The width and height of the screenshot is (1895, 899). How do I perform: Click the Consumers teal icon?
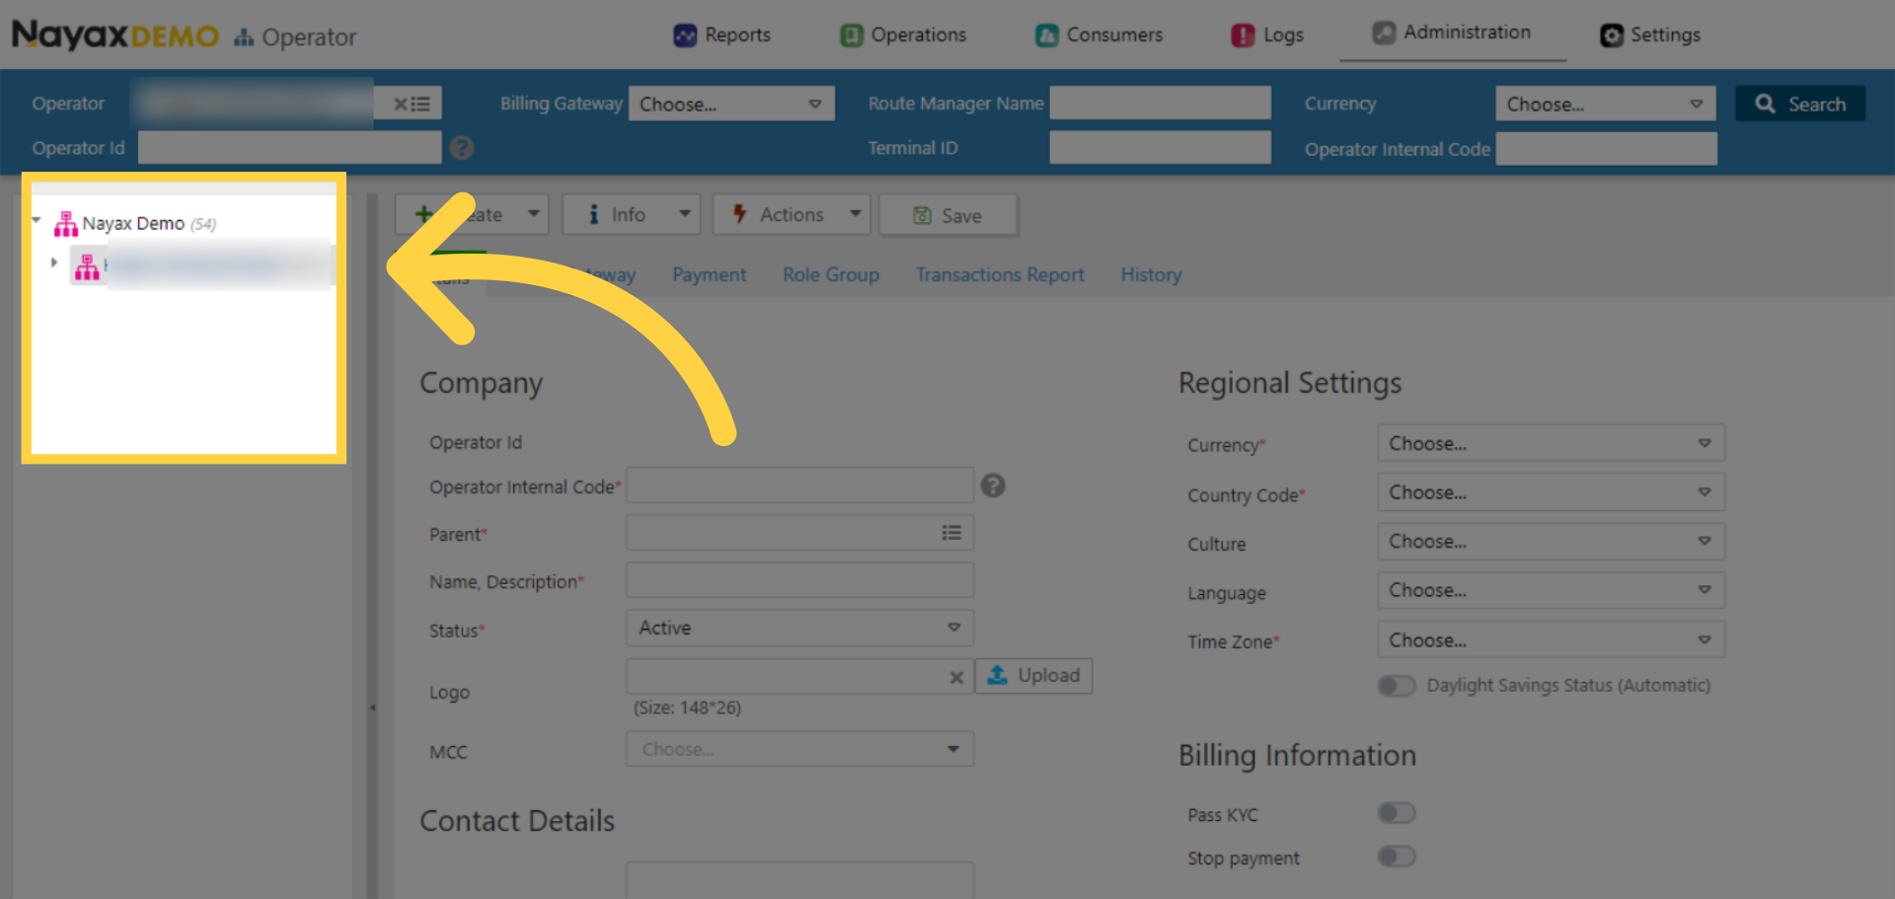click(1046, 36)
